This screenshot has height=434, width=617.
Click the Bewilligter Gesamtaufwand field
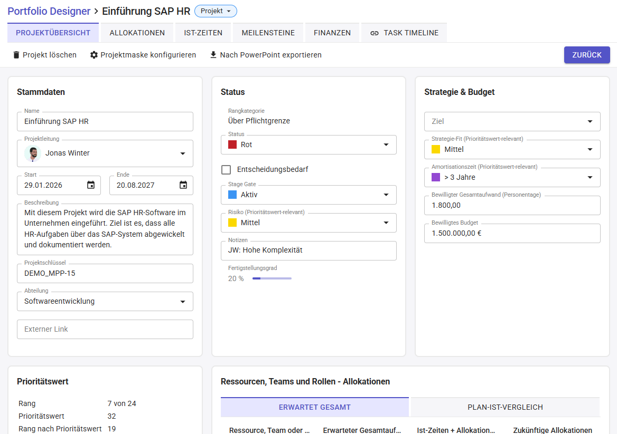tap(512, 205)
